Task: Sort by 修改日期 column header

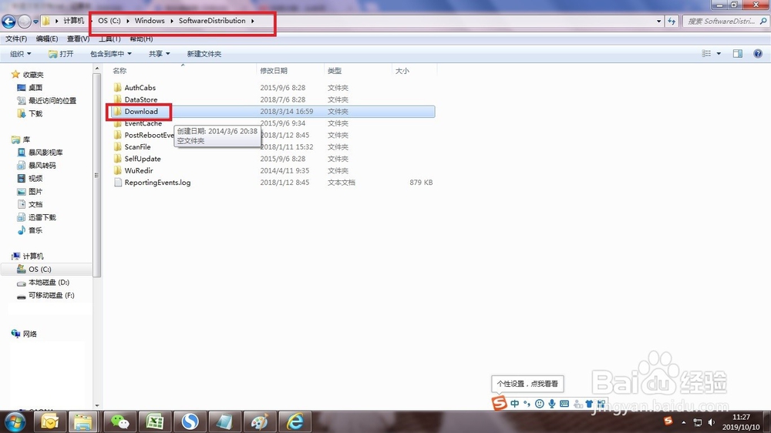Action: coord(274,71)
